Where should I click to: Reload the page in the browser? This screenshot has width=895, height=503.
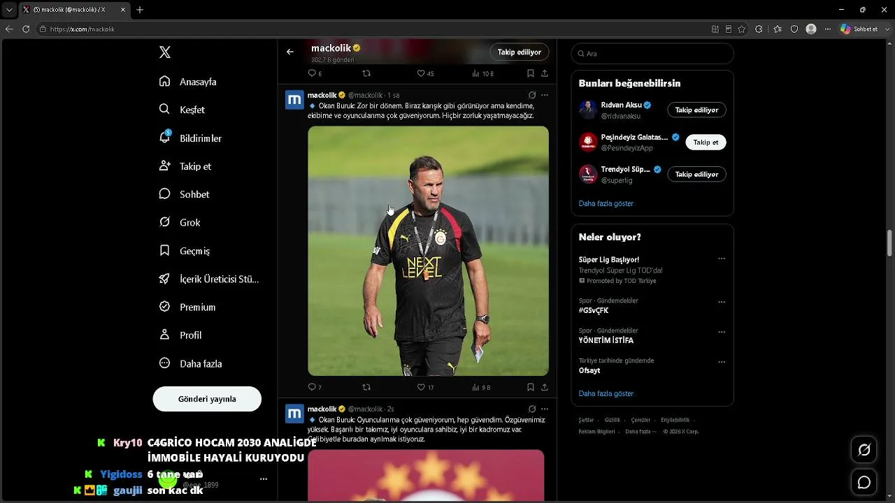click(x=26, y=29)
